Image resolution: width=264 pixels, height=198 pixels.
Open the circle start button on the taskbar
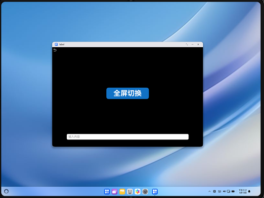point(6,191)
